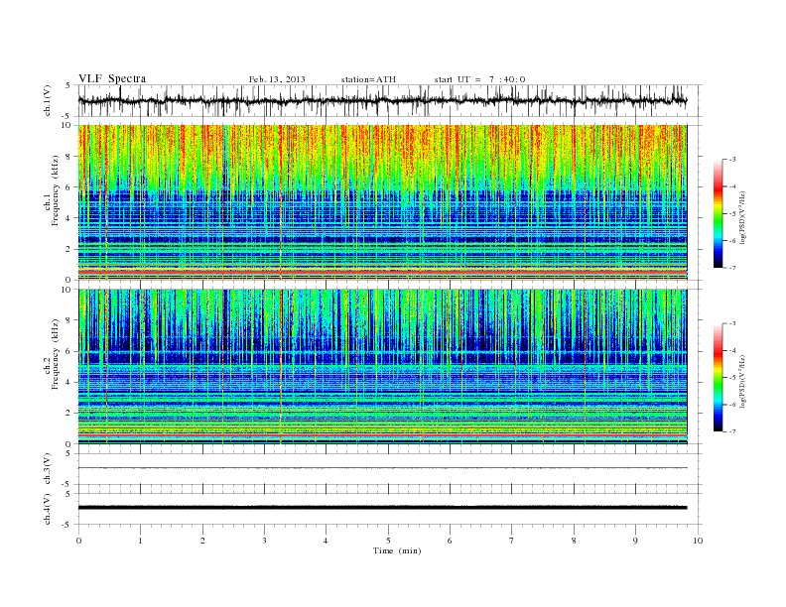The height and width of the screenshot is (607, 786).
Task: Click the '7' tick on the time axis
Action: (x=511, y=541)
